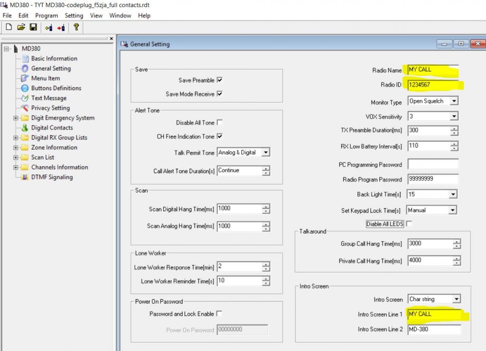Click the Open file folder icon
Screen dimensions: 486x351
[x=21, y=28]
